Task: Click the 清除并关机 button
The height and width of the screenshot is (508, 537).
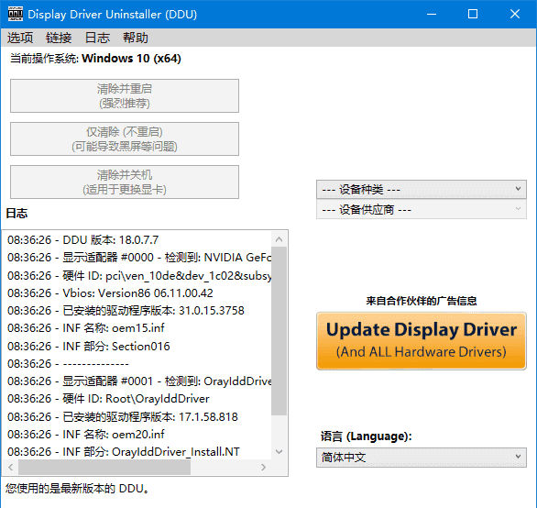Action: point(125,182)
